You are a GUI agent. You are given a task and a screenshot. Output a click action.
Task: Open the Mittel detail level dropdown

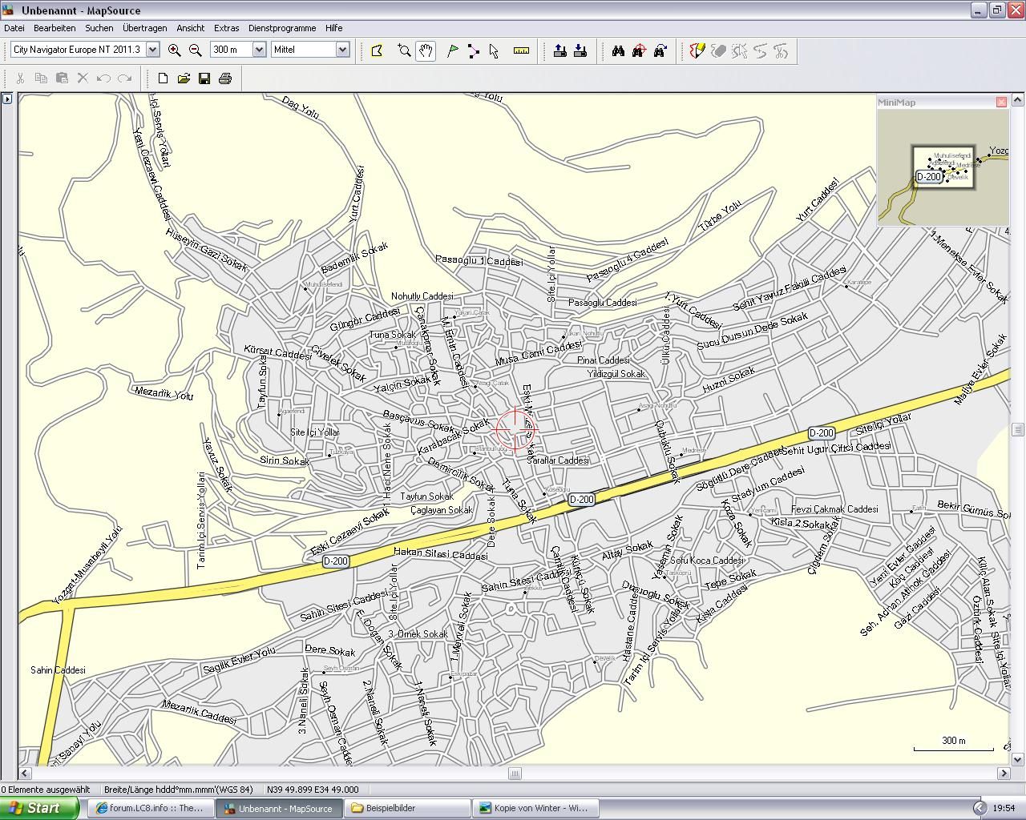click(342, 50)
